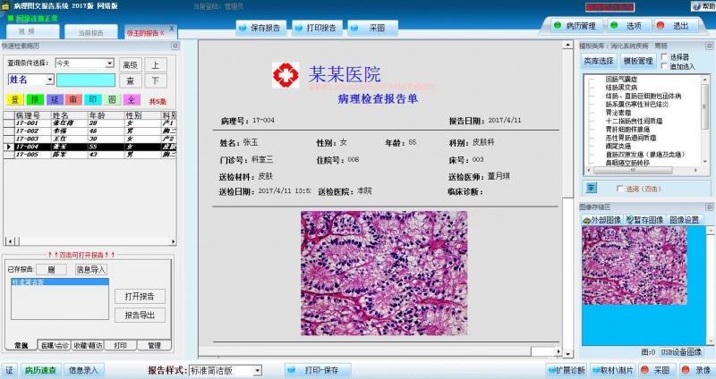Open the 报告样式 report style dropdown
This screenshot has height=379, width=716.
coord(258,370)
